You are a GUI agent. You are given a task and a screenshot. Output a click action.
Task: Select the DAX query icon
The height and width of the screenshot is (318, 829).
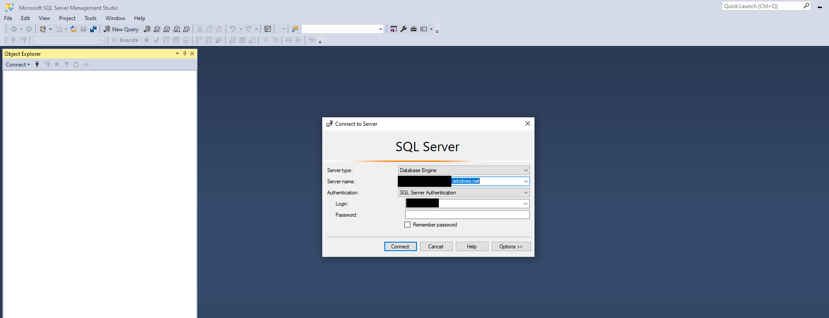(x=186, y=29)
